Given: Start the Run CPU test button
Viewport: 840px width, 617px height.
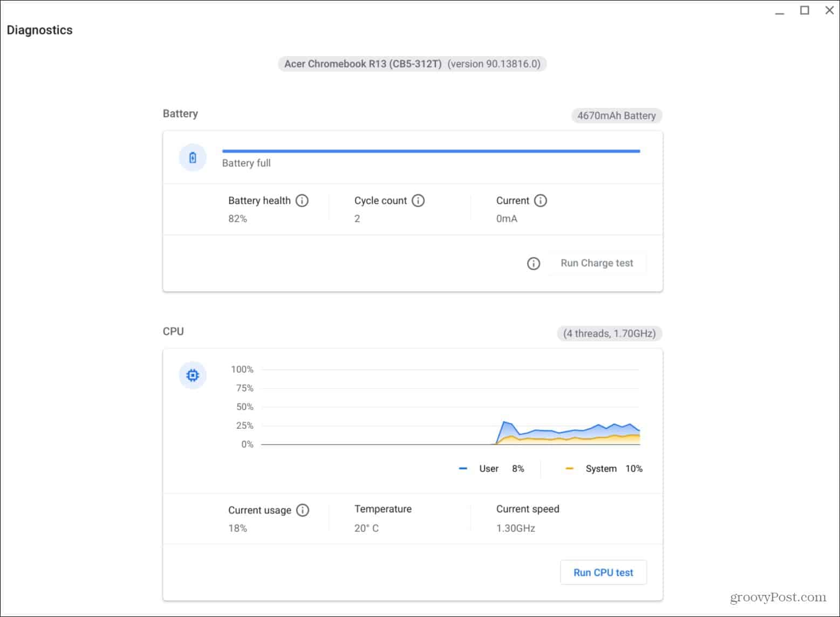Looking at the screenshot, I should [x=603, y=572].
